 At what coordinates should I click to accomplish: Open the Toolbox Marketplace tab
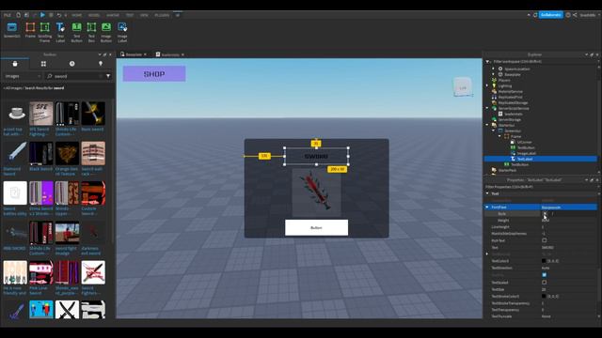[15, 64]
